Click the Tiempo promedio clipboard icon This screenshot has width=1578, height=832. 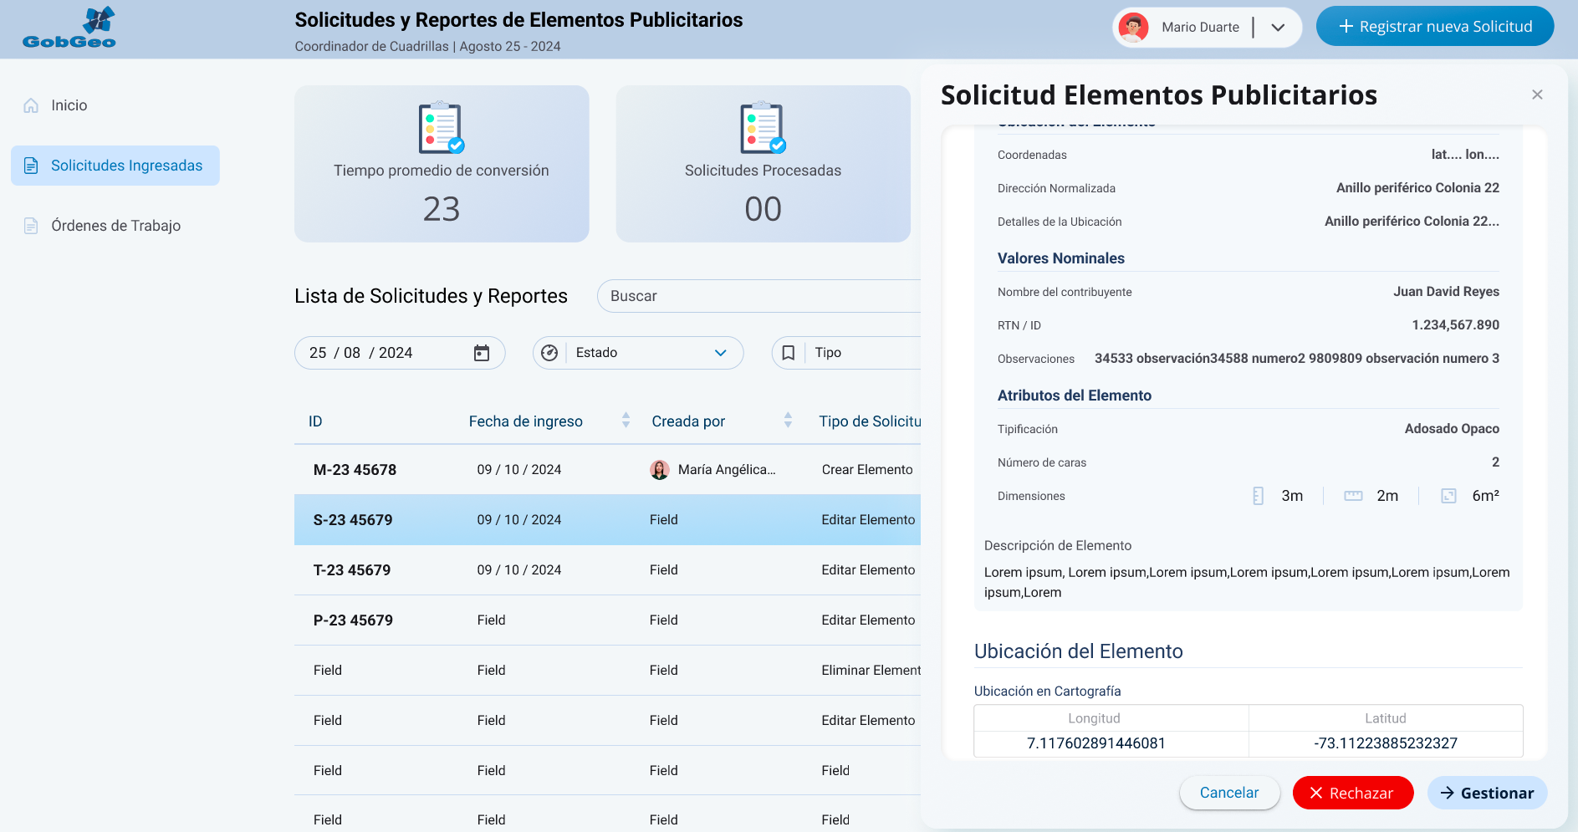coord(441,128)
